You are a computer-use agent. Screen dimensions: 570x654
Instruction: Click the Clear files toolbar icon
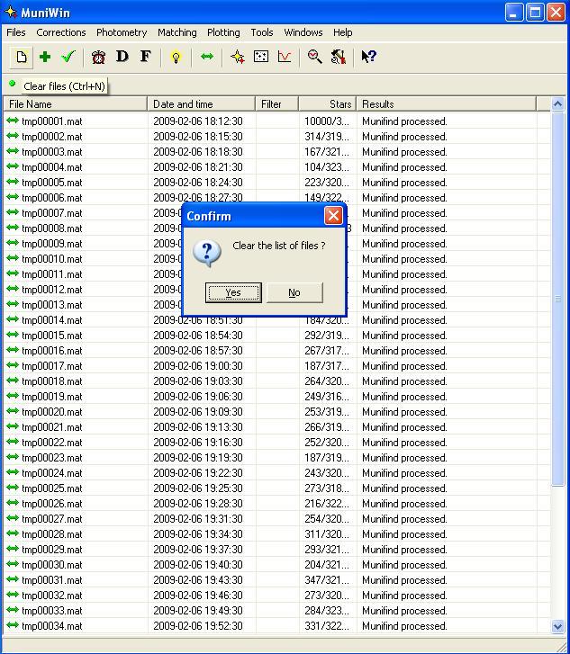point(21,57)
